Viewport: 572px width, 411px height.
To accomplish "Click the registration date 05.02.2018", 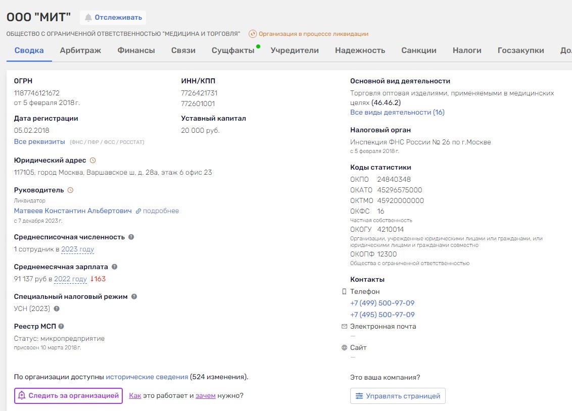I will (x=31, y=130).
